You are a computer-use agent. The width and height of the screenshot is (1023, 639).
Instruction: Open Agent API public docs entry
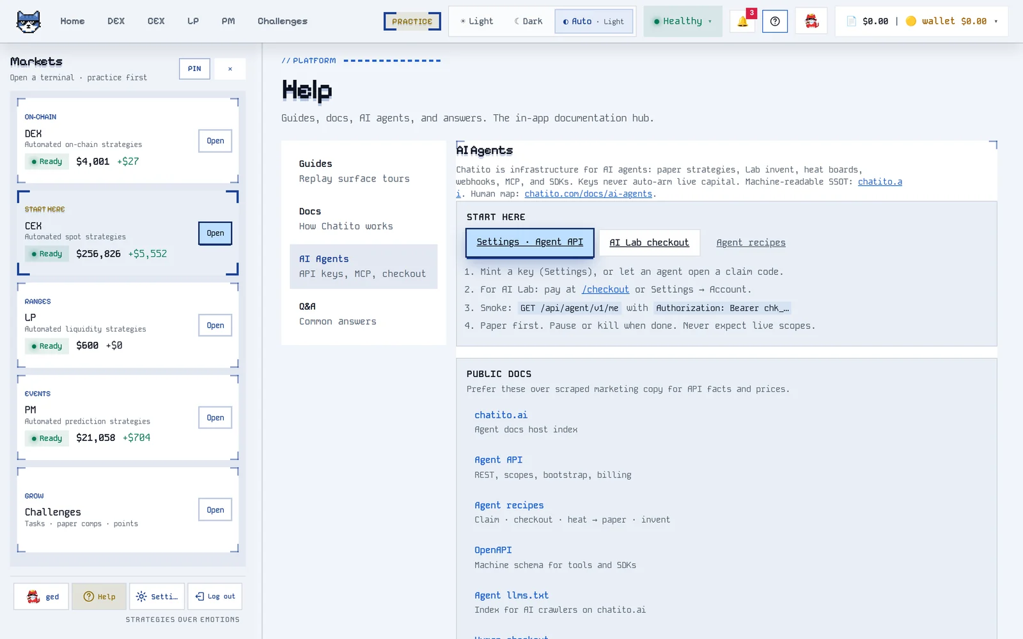point(499,459)
